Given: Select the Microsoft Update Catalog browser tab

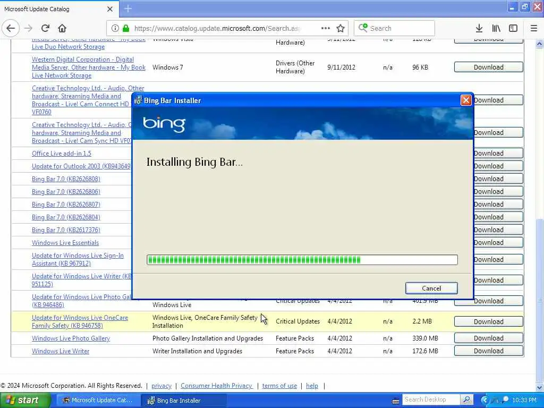Looking at the screenshot, I should (59, 9).
